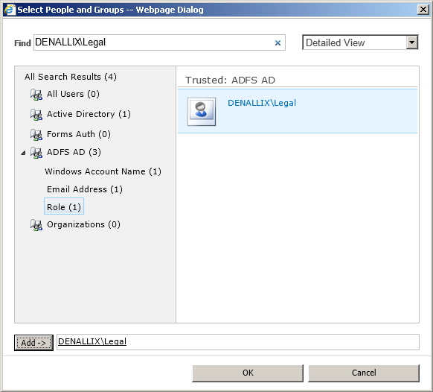Collapse the ADFS AD tree node

click(x=23, y=153)
